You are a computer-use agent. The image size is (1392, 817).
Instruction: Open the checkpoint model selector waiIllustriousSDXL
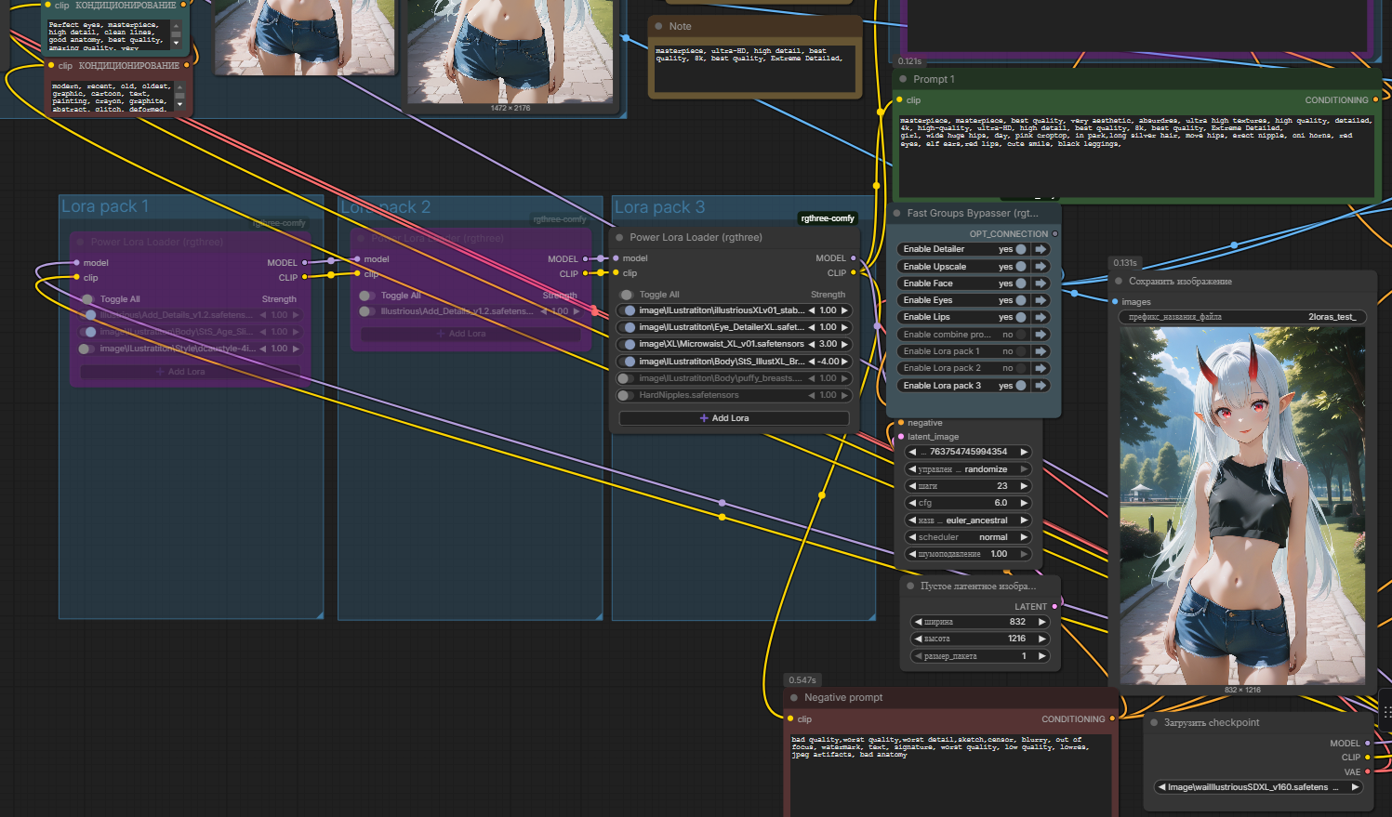click(1256, 787)
